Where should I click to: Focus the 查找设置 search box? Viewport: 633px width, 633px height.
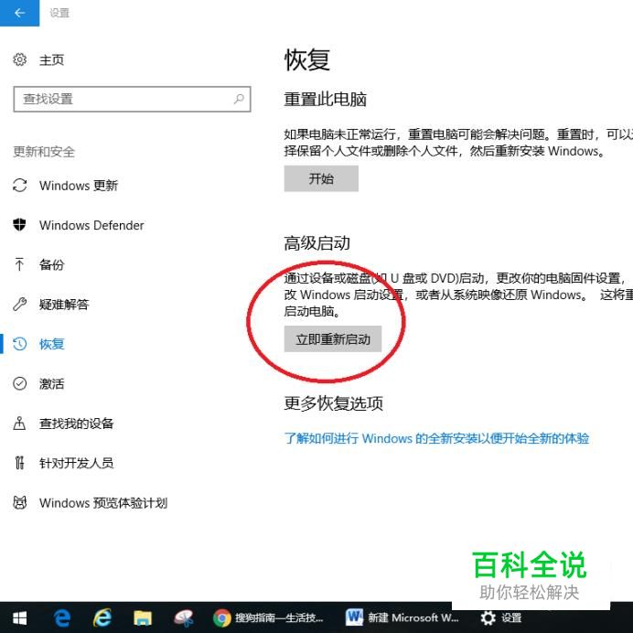(x=132, y=99)
